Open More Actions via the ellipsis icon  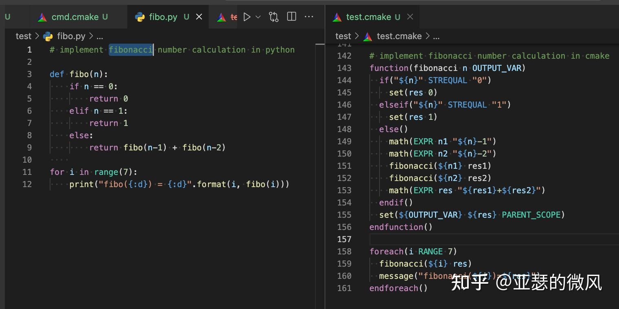pyautogui.click(x=309, y=17)
